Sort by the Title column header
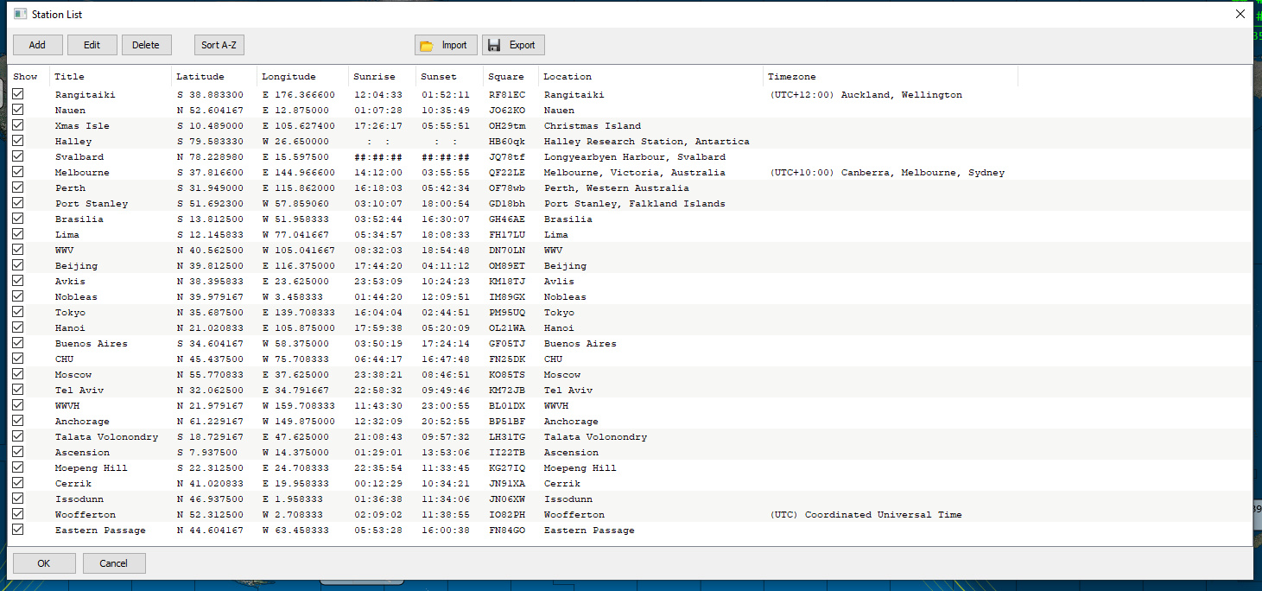This screenshot has width=1262, height=591. 110,76
